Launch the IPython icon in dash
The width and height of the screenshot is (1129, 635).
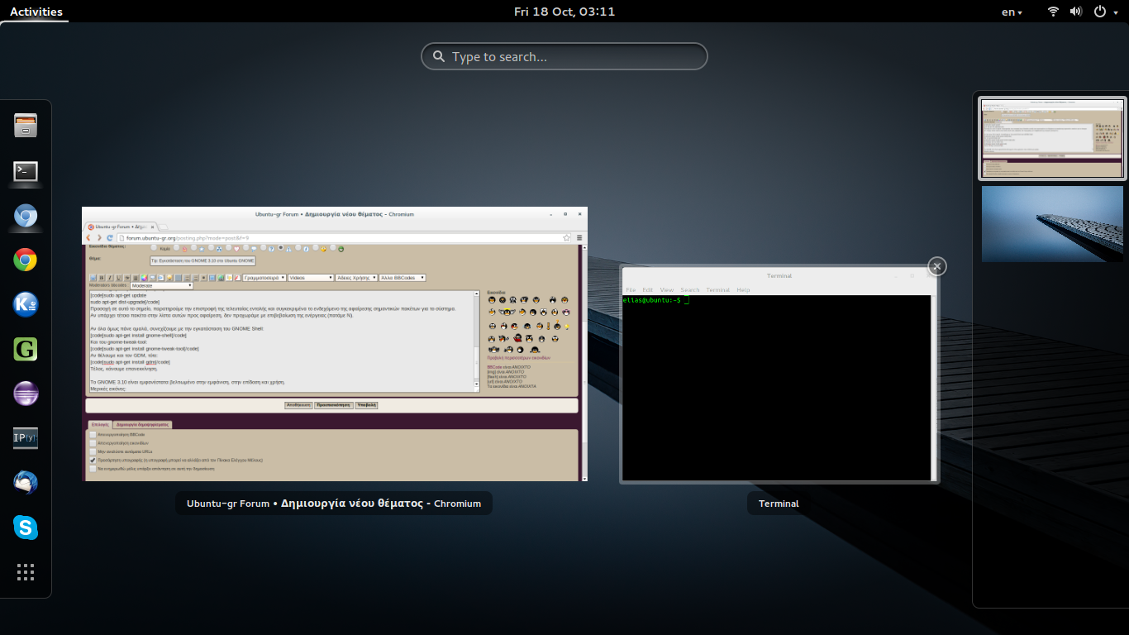click(x=26, y=438)
